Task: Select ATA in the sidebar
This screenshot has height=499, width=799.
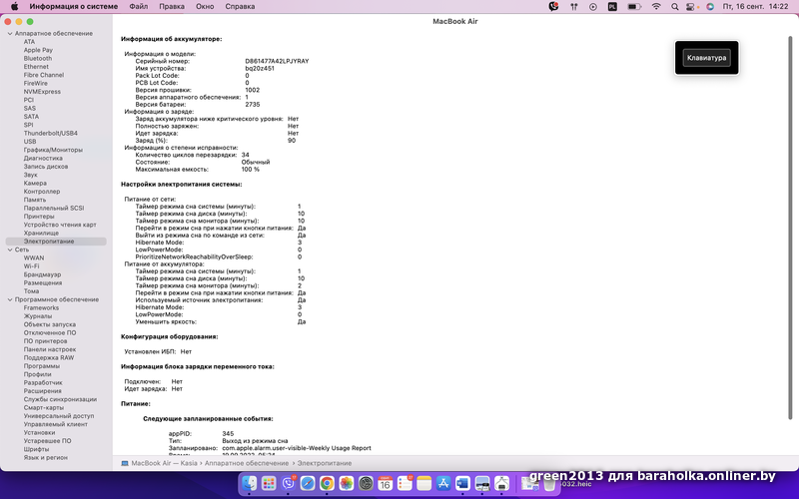Action: pos(30,42)
